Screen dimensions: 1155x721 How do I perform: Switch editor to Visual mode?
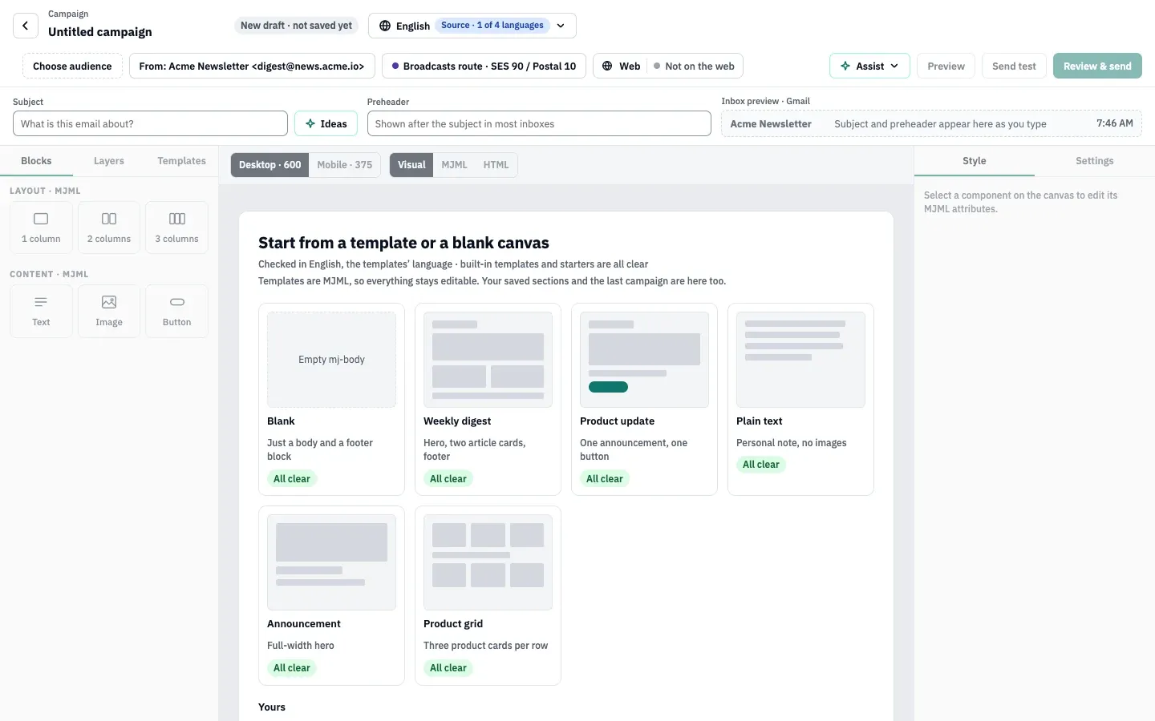pos(411,165)
